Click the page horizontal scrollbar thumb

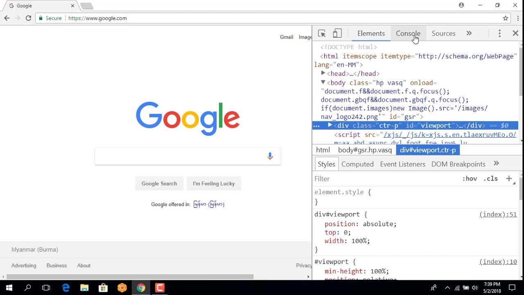tap(130, 277)
